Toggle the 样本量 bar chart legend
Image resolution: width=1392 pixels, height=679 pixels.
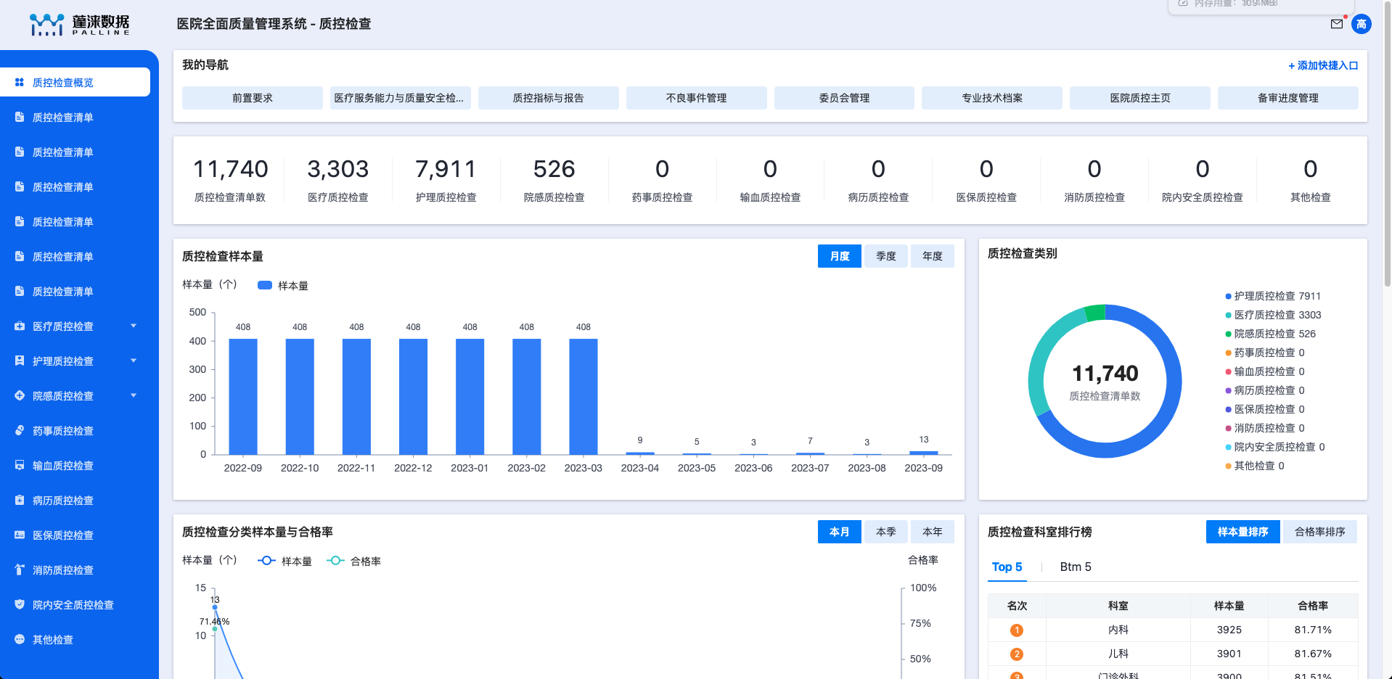pyautogui.click(x=283, y=285)
